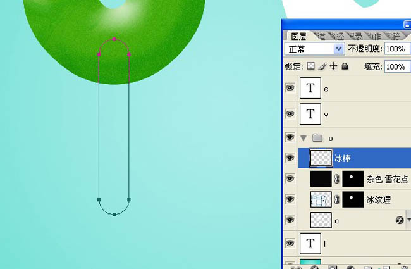
Task: Click the 不透明度 opacity value field
Action: (x=395, y=49)
